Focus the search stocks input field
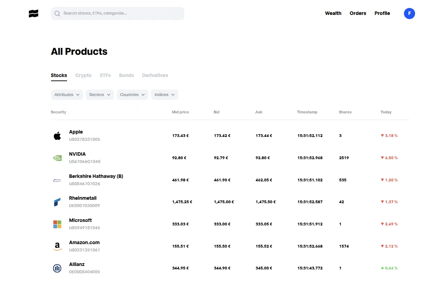Screen dimensions: 430x284 [118, 14]
